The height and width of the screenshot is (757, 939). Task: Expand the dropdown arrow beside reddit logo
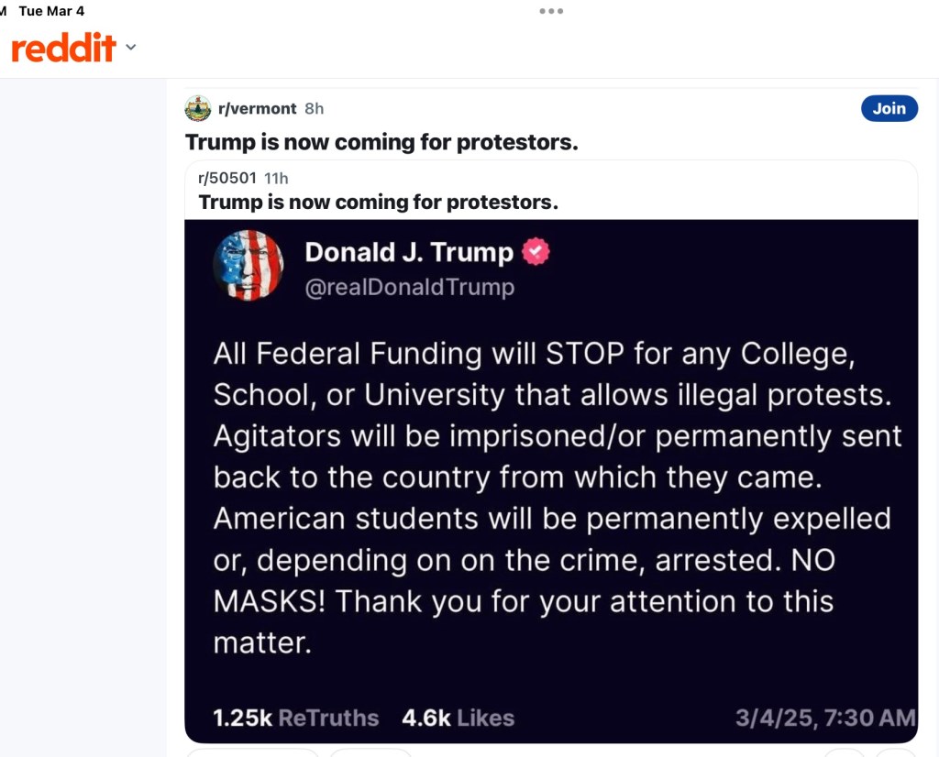130,48
